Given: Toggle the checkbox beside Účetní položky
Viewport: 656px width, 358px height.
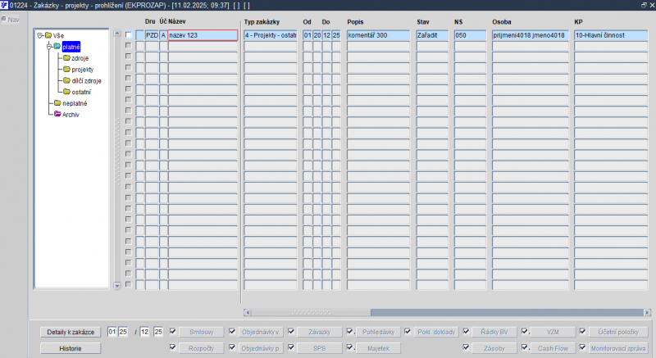Looking at the screenshot, I should (x=582, y=331).
